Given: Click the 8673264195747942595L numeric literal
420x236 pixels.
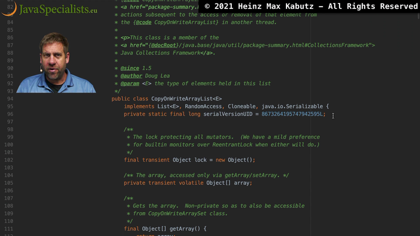Looking at the screenshot, I should pyautogui.click(x=293, y=114).
